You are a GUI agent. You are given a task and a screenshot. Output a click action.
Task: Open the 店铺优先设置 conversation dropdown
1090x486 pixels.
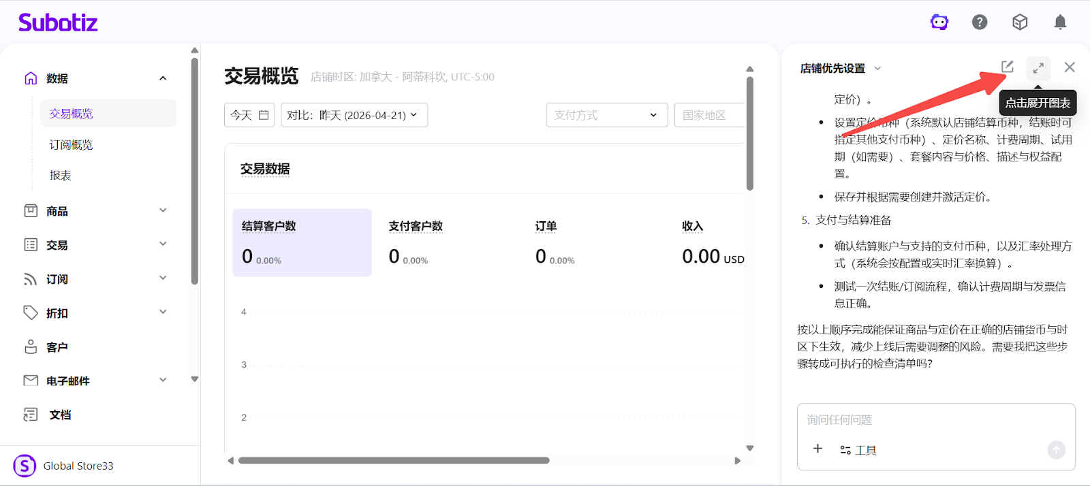(840, 68)
